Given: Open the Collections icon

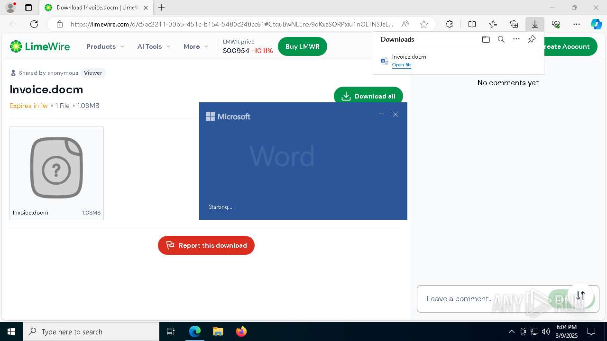Looking at the screenshot, I should pyautogui.click(x=514, y=24).
